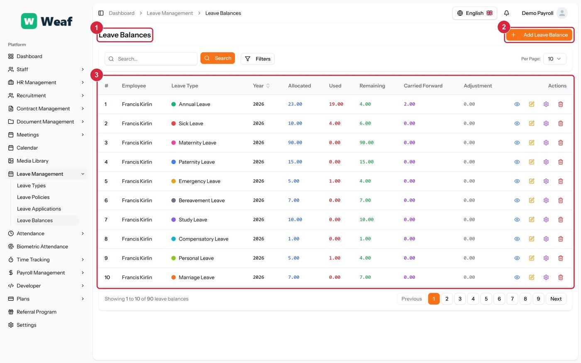Viewport: 581px width, 363px height.
Task: Edit the Sick Leave balance
Action: click(x=532, y=124)
